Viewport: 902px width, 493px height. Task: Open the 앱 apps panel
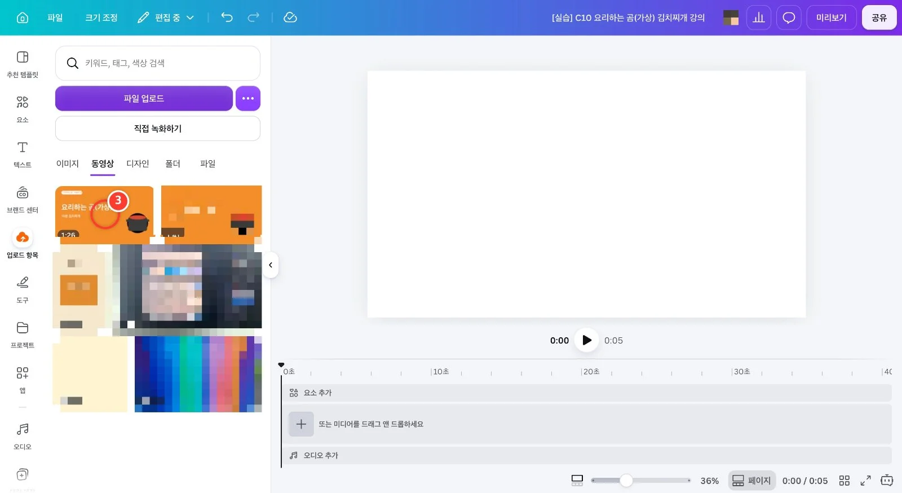point(23,380)
